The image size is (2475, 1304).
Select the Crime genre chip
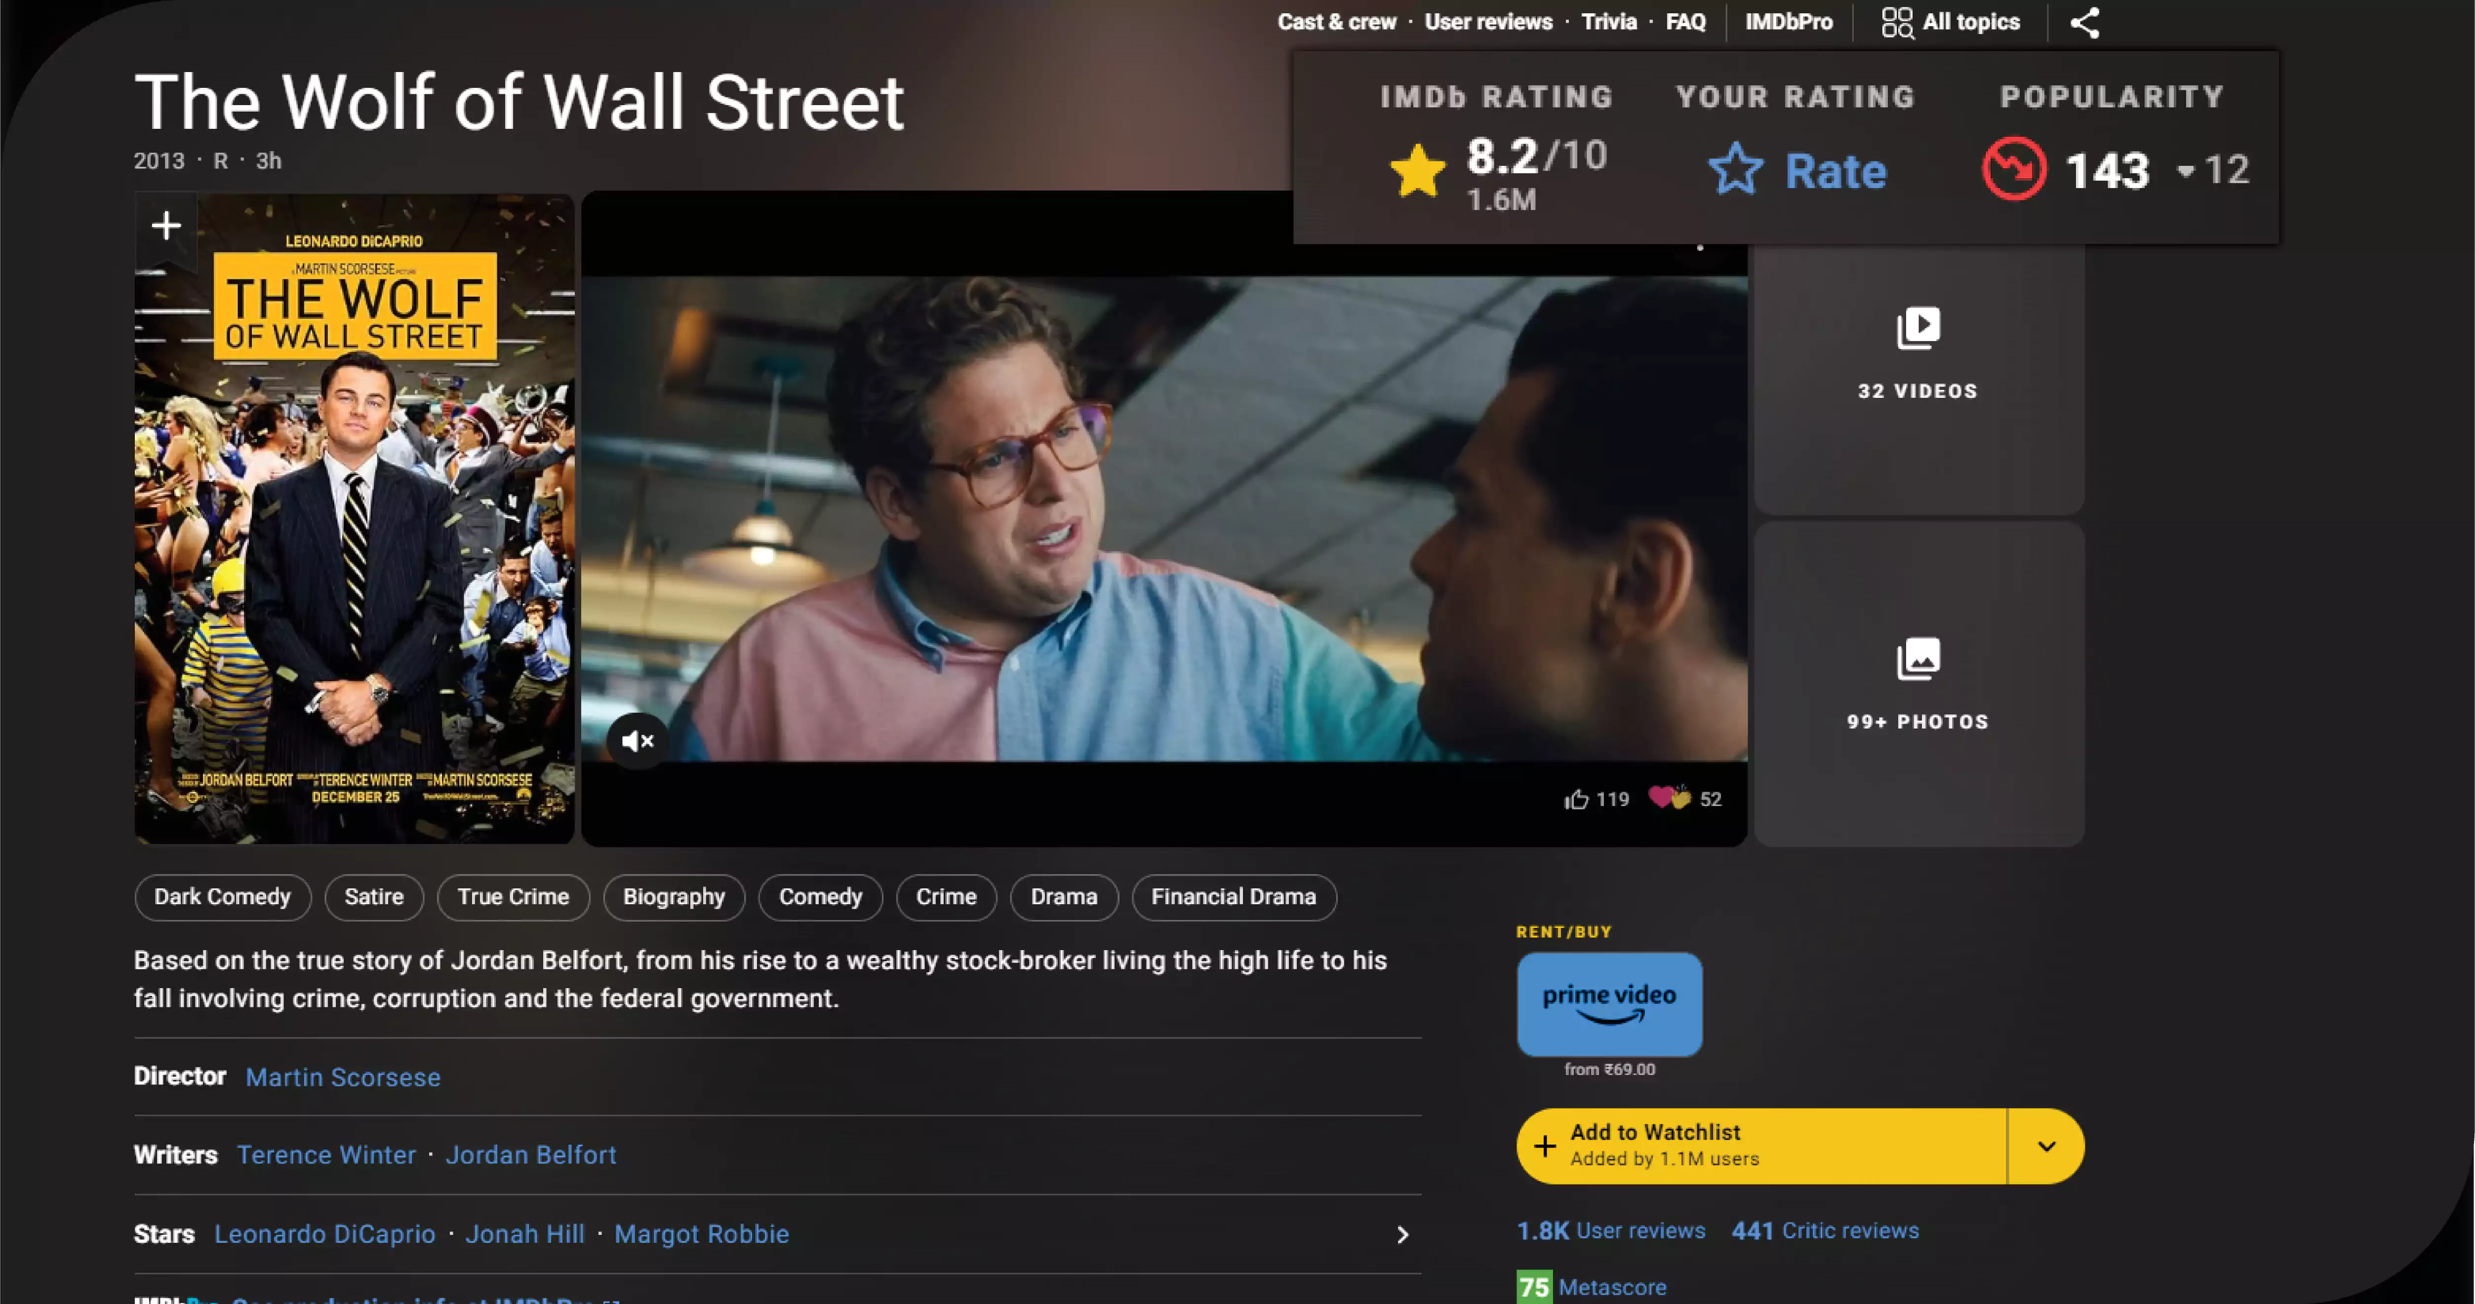(x=946, y=897)
